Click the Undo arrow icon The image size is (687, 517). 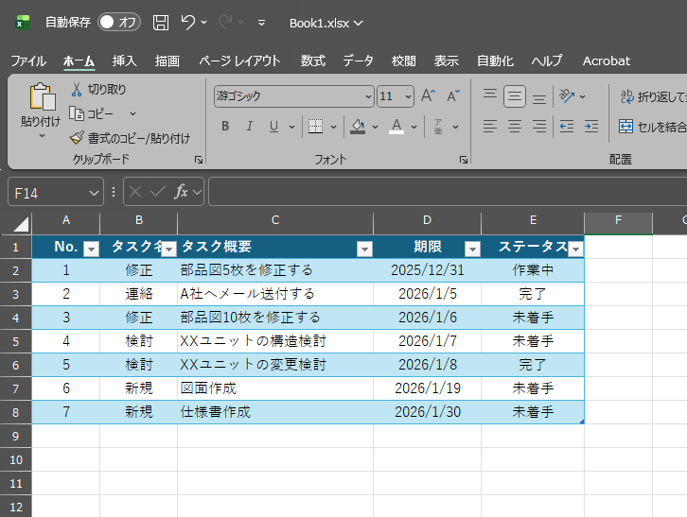pyautogui.click(x=188, y=22)
